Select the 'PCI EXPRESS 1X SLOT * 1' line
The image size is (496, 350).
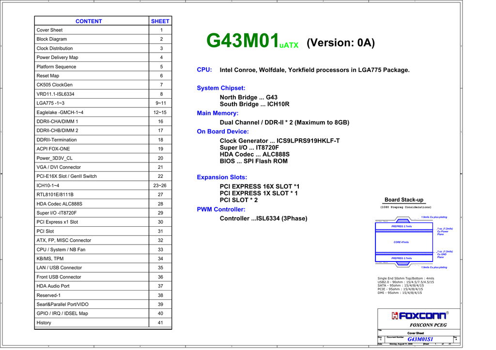click(x=259, y=193)
